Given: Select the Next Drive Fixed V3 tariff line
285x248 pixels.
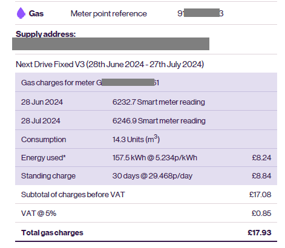Looking at the screenshot, I should (x=110, y=64).
